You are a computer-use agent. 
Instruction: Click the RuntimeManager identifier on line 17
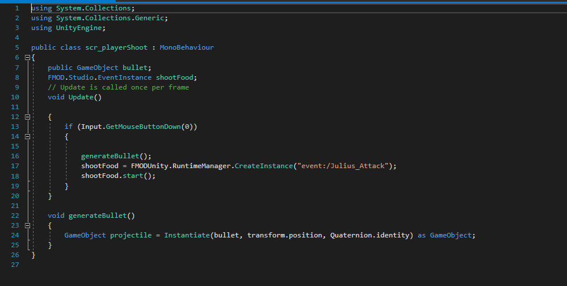tap(204, 166)
